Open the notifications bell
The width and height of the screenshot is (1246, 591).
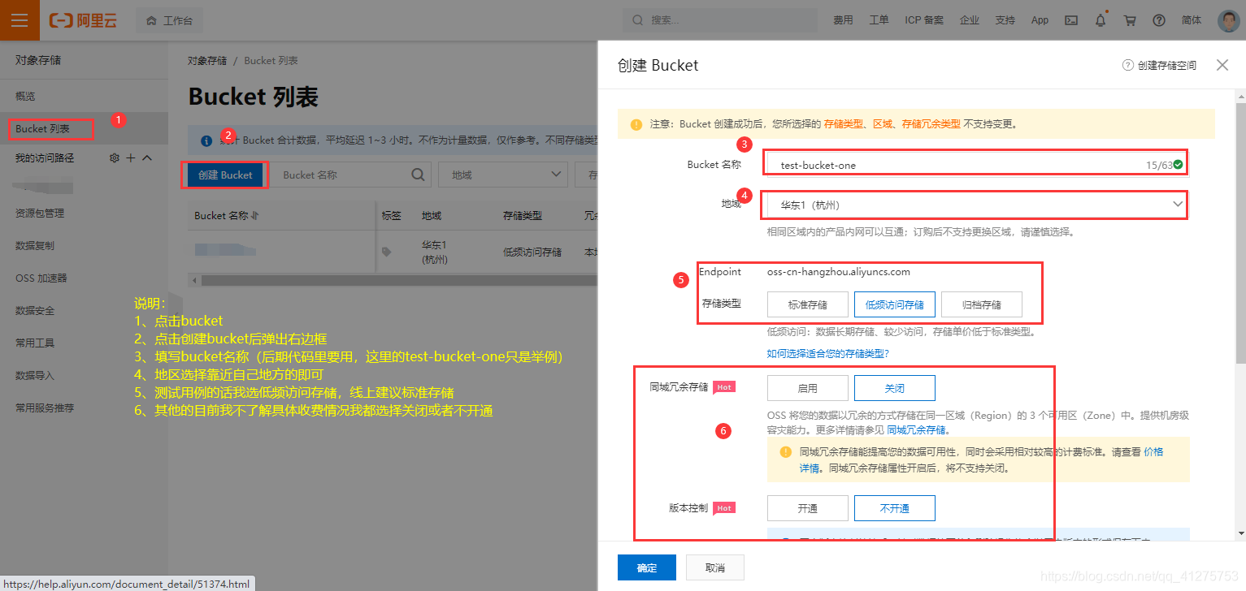coord(1101,20)
